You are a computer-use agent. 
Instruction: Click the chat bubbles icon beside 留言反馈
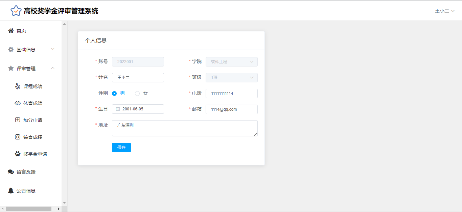pyautogui.click(x=11, y=172)
